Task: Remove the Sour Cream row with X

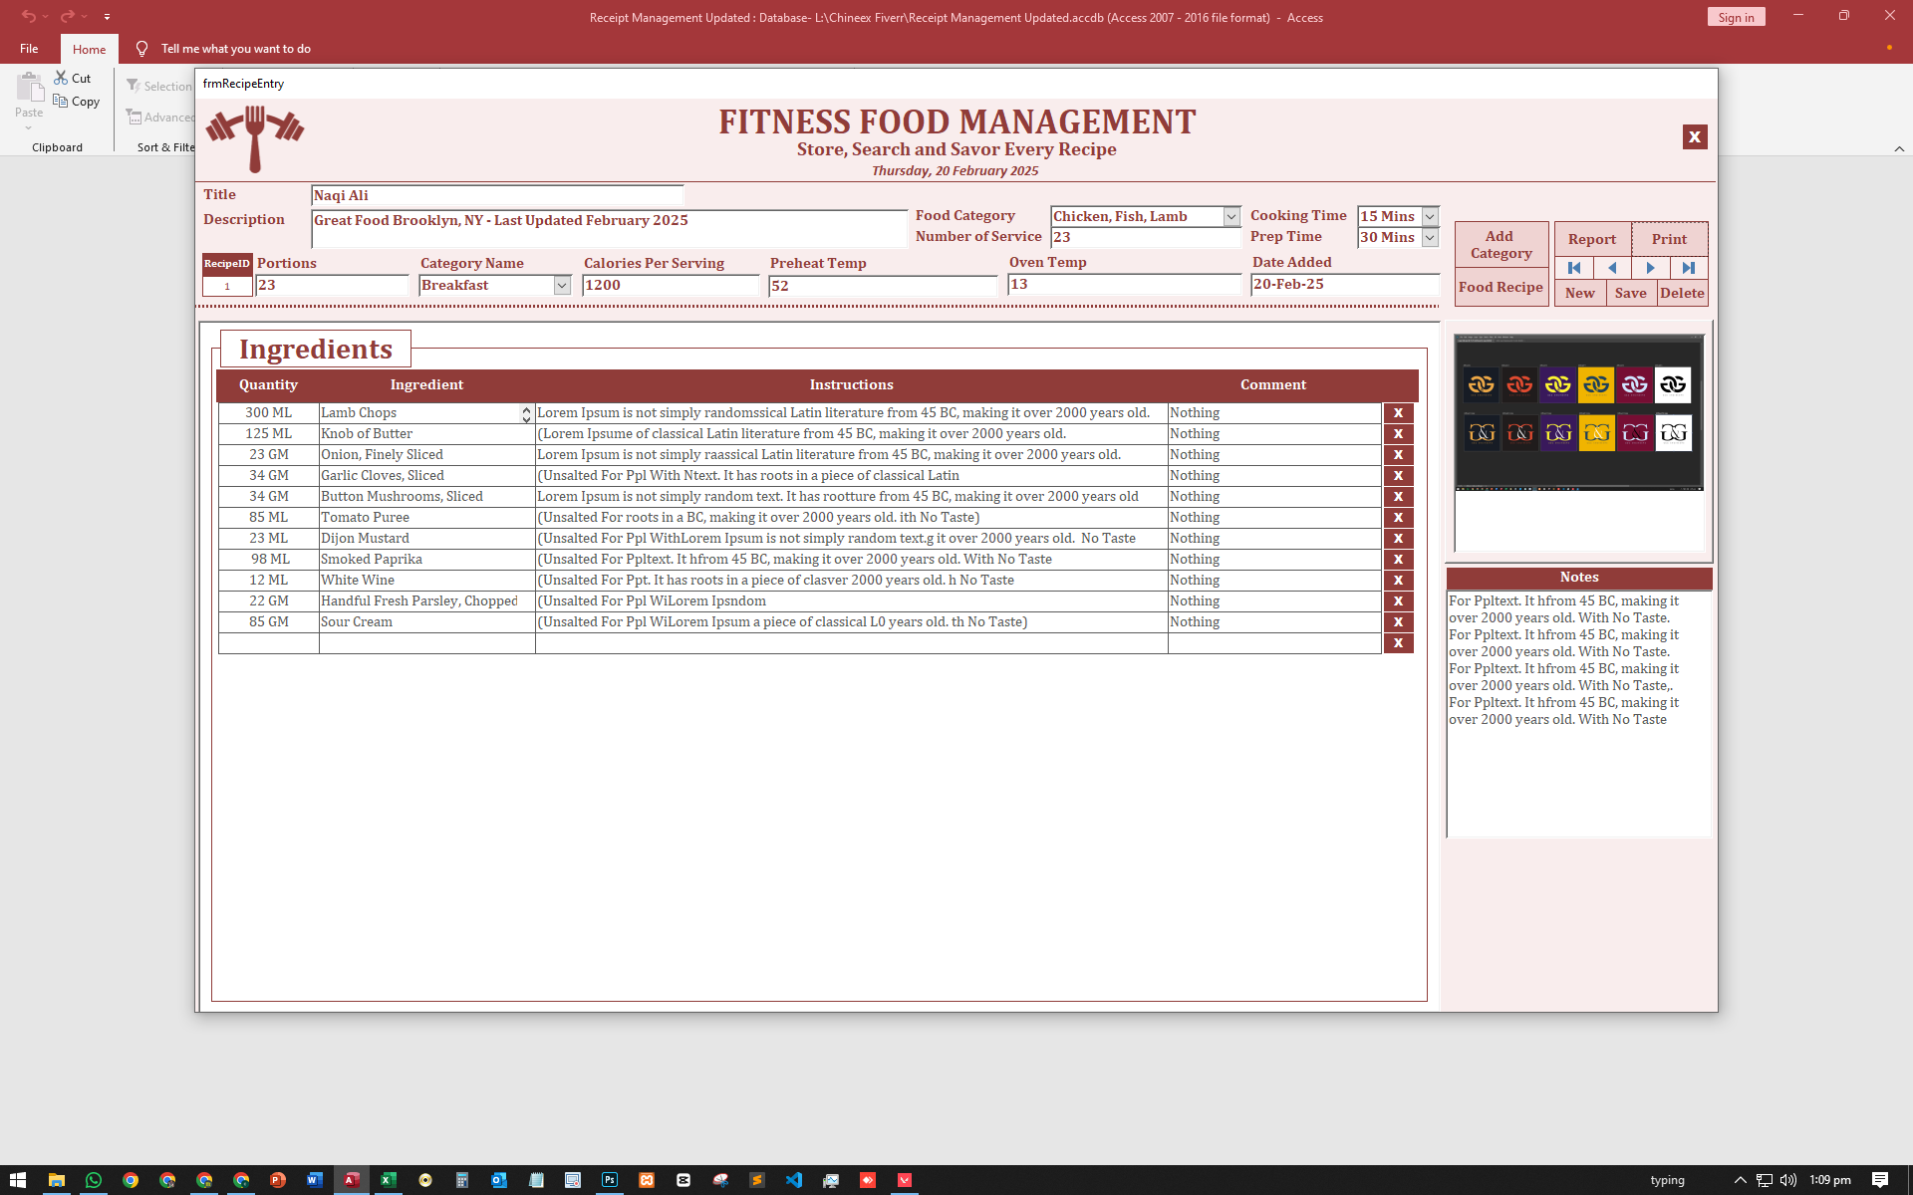Action: point(1398,622)
